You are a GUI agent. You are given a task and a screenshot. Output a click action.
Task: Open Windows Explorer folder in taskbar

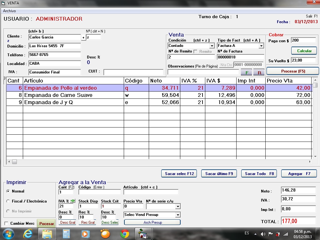click(47, 234)
